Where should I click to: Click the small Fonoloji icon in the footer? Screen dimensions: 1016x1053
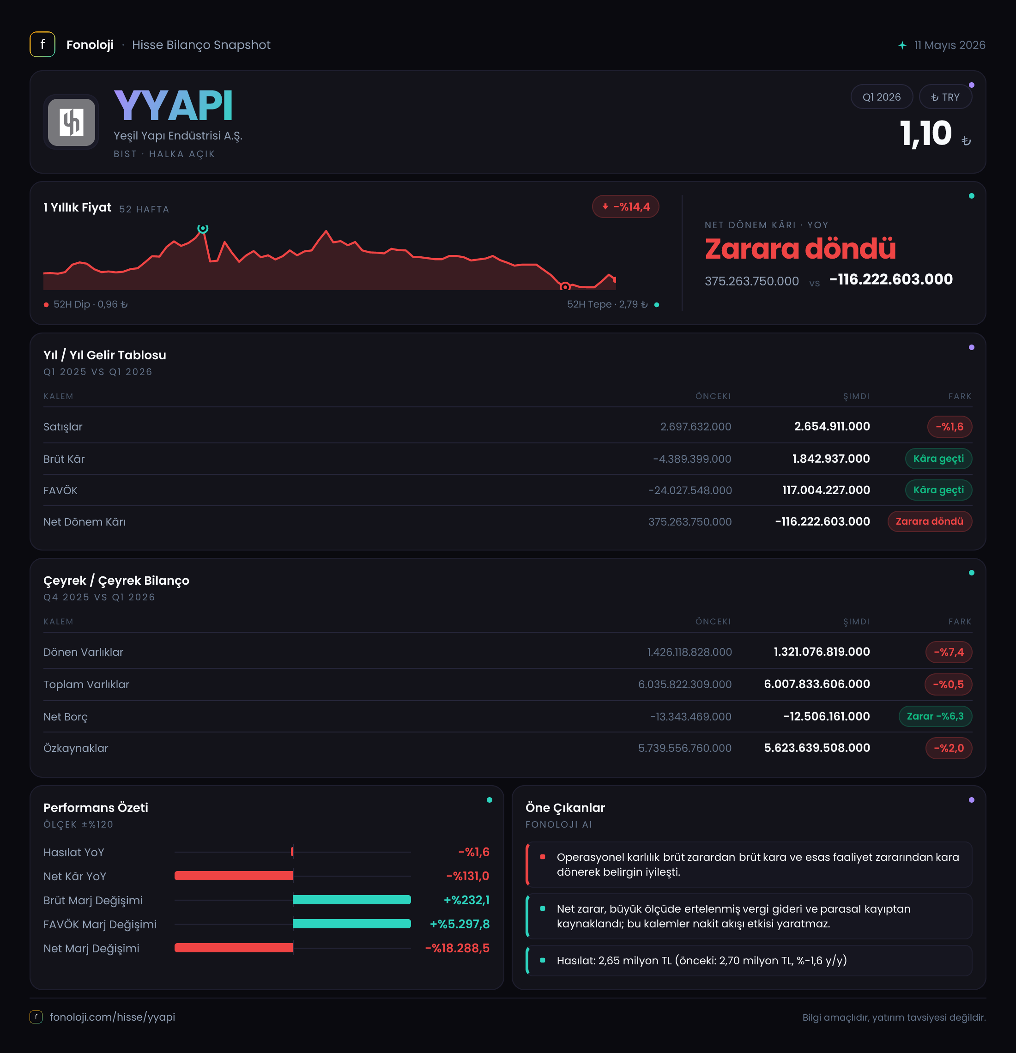coord(36,1017)
